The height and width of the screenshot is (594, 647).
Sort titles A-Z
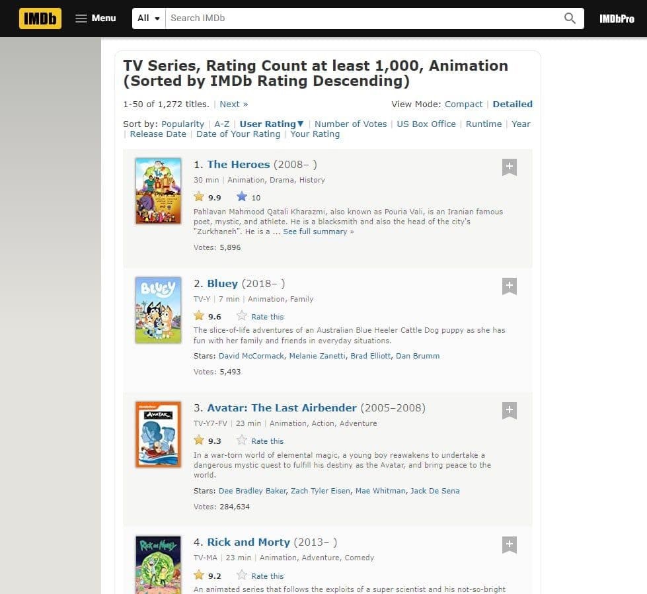(x=221, y=124)
